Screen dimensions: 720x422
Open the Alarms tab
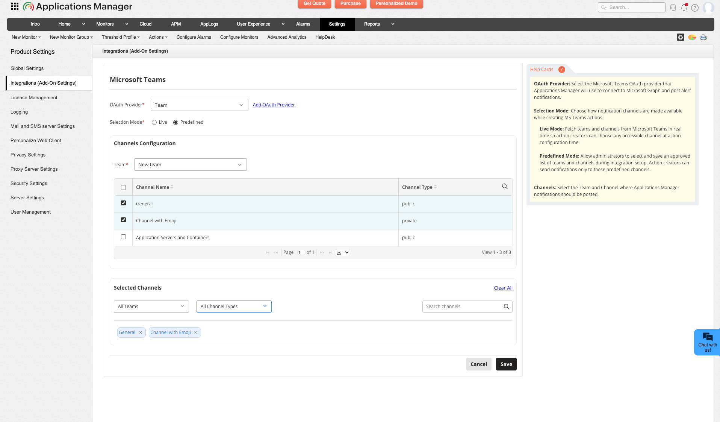click(x=303, y=24)
